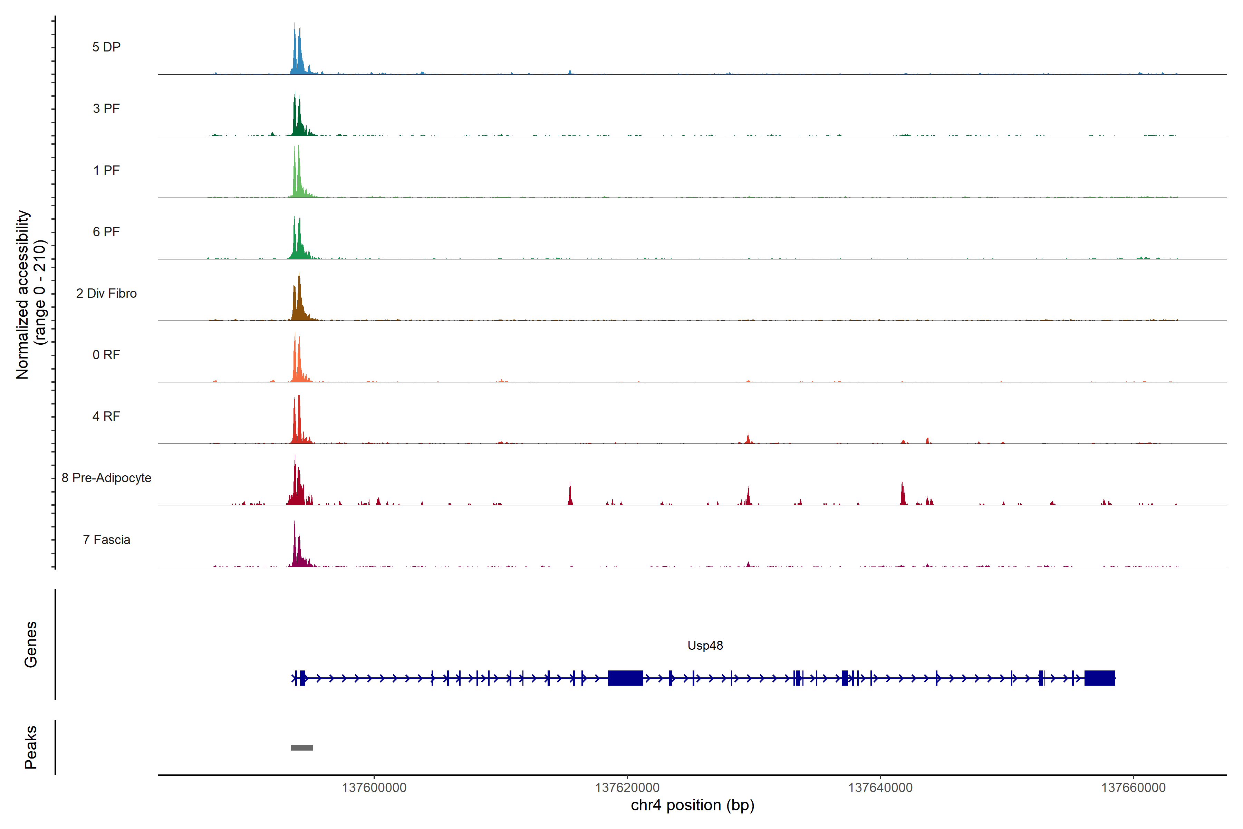Click the 137600000 axis tick label
Viewport: 1243px width, 829px height.
(x=374, y=788)
